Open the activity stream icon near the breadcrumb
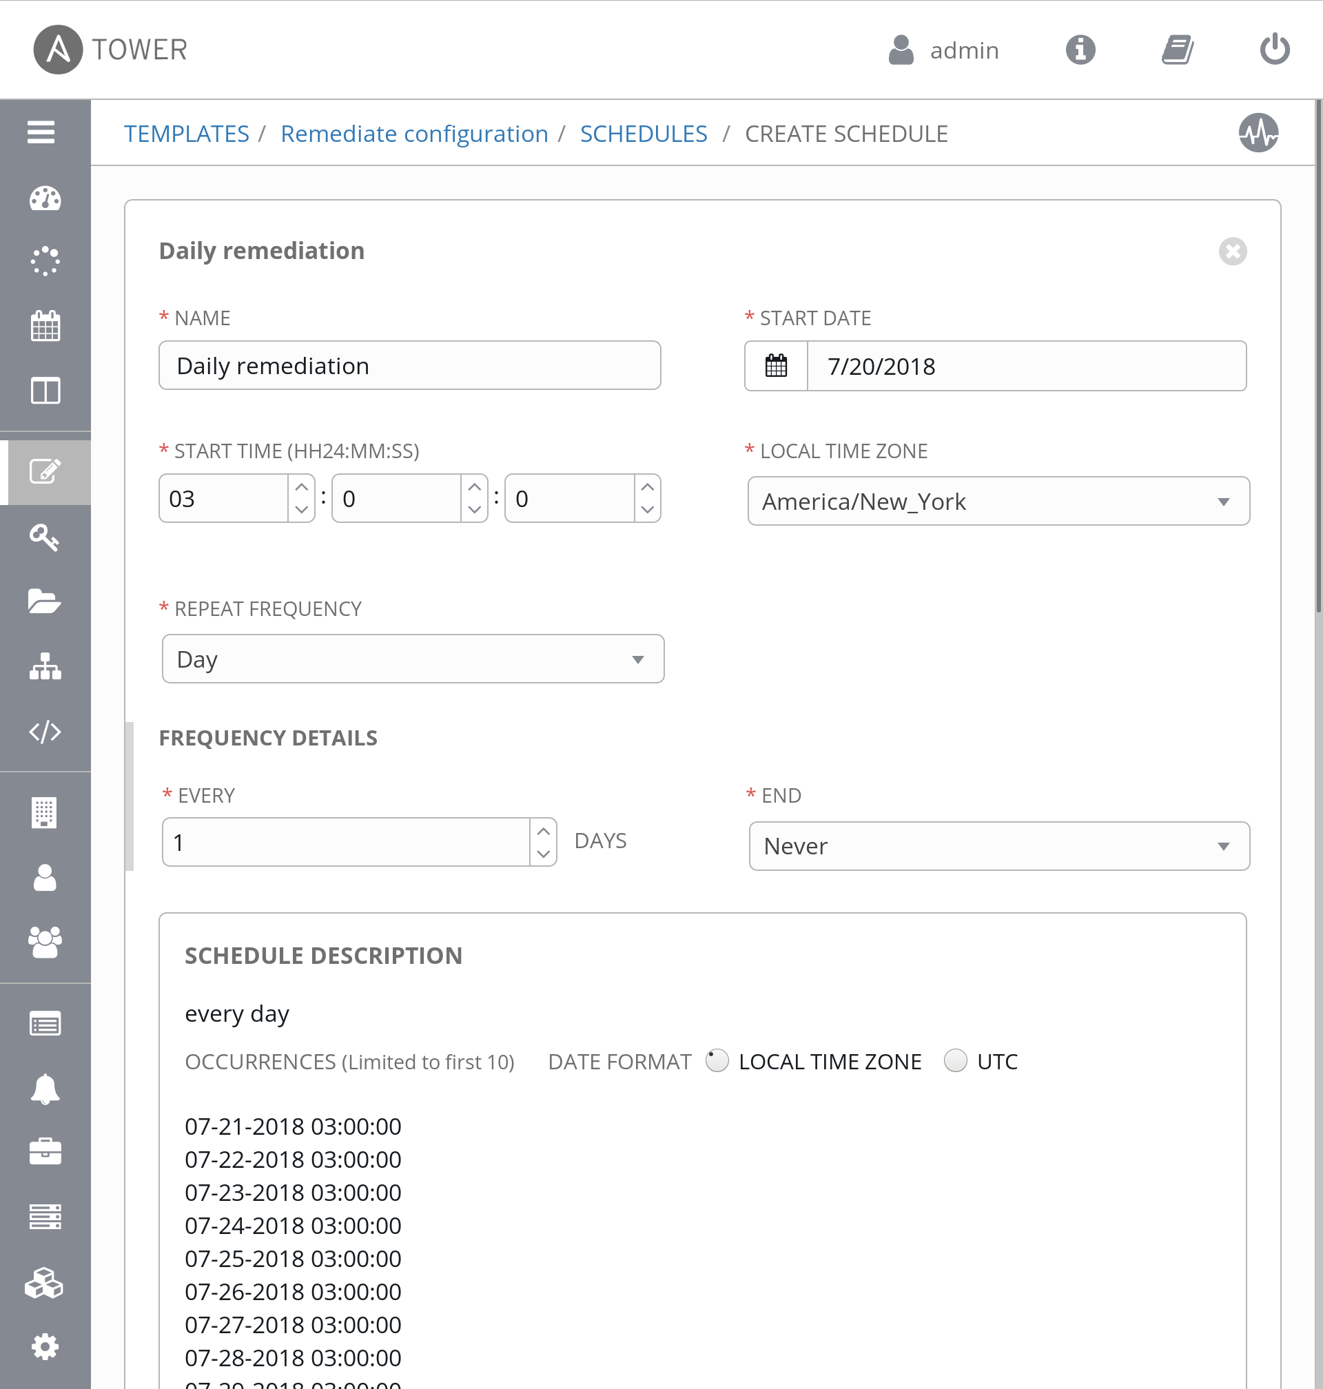This screenshot has height=1389, width=1323. [1258, 133]
